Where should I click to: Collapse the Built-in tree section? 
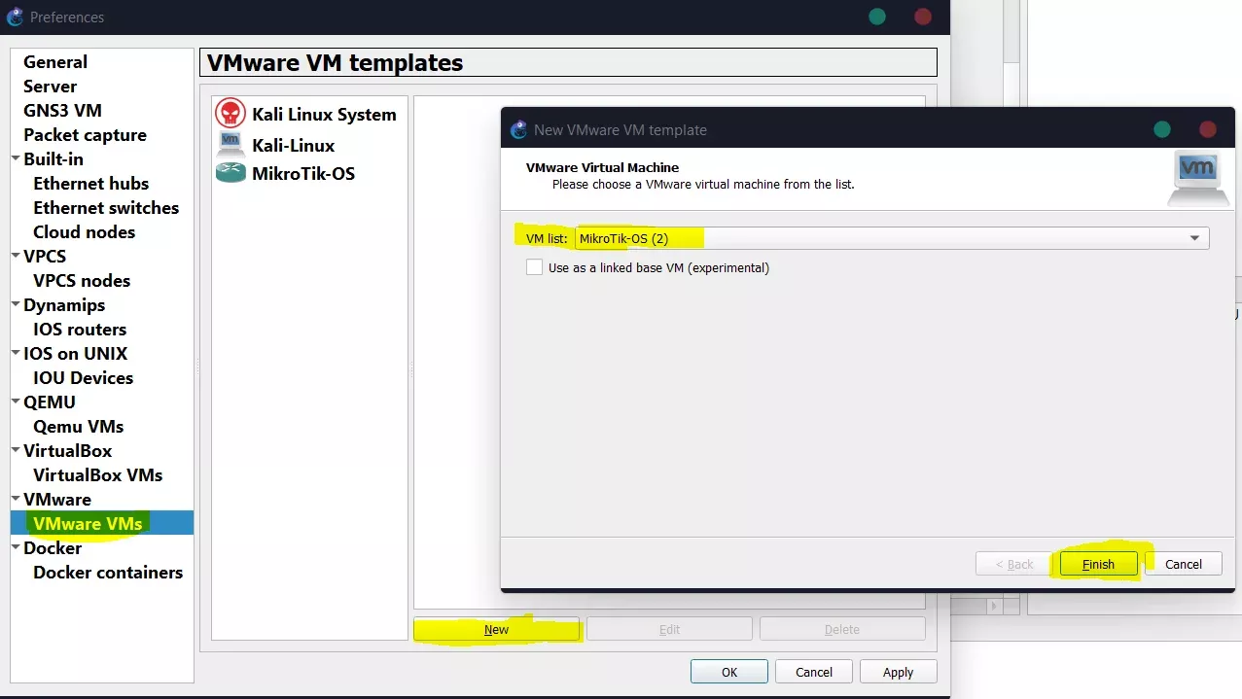[x=16, y=158]
